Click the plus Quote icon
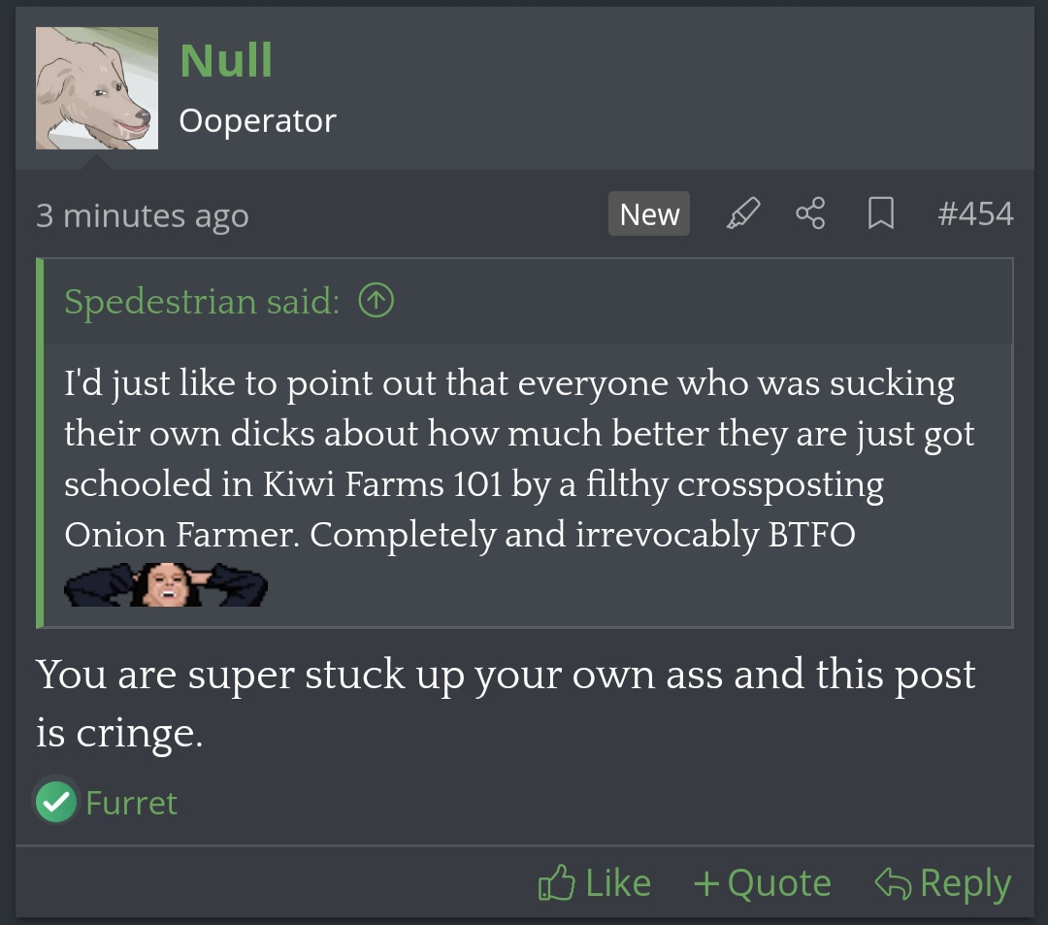Screen dimensions: 1048x925 click(706, 883)
